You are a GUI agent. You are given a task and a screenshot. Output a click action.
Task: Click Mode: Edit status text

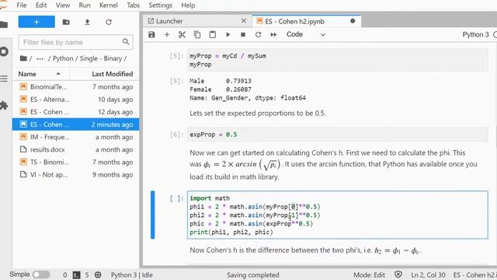tap(370, 275)
